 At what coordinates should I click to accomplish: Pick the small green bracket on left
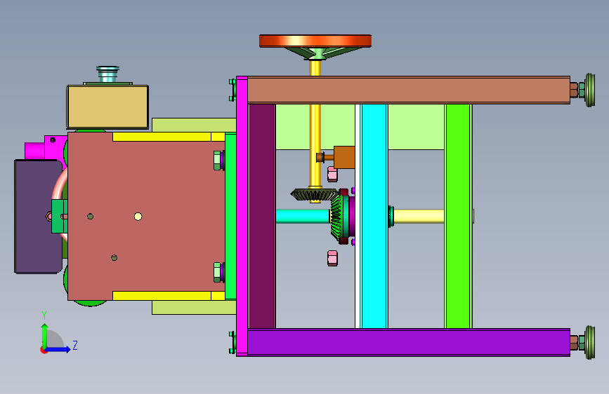coord(59,216)
